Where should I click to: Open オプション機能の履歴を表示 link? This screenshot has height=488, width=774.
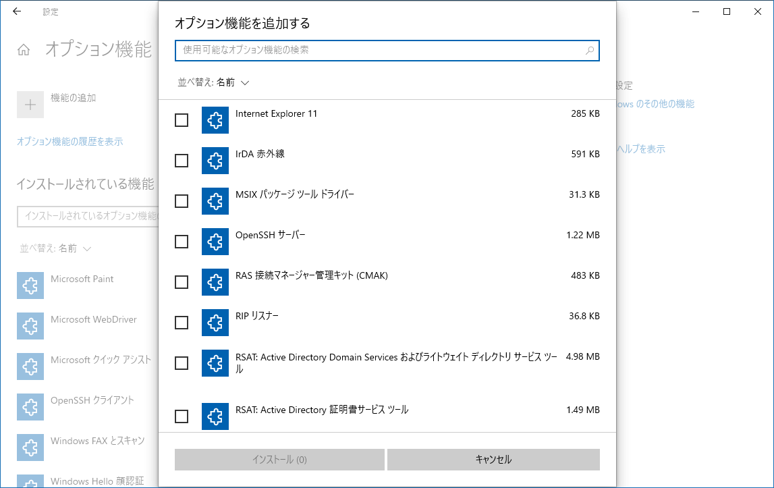pyautogui.click(x=70, y=142)
